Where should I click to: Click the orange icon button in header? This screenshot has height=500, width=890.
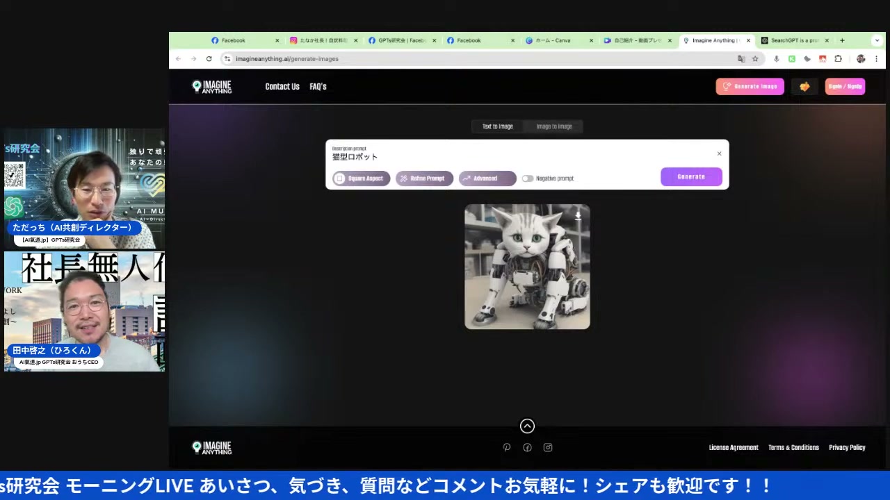[x=804, y=86]
